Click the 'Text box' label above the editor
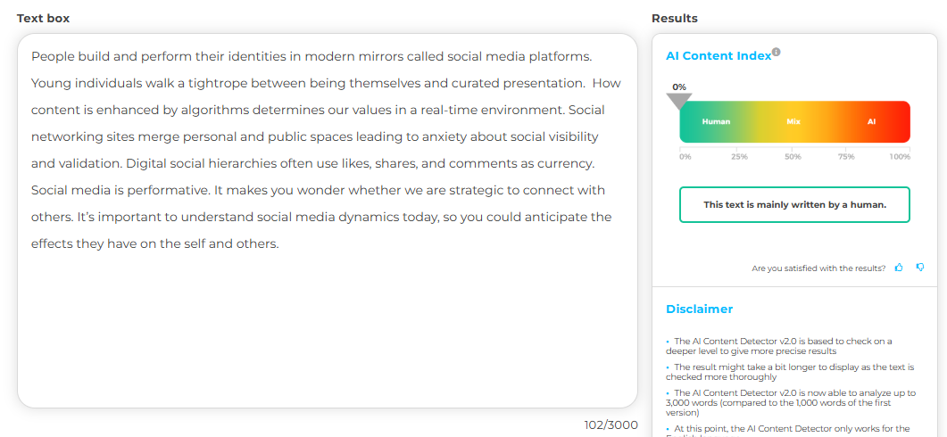The height and width of the screenshot is (437, 947). click(x=43, y=19)
